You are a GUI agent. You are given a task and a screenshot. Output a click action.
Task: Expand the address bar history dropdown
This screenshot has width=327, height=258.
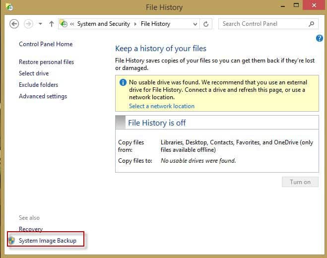pyautogui.click(x=195, y=24)
